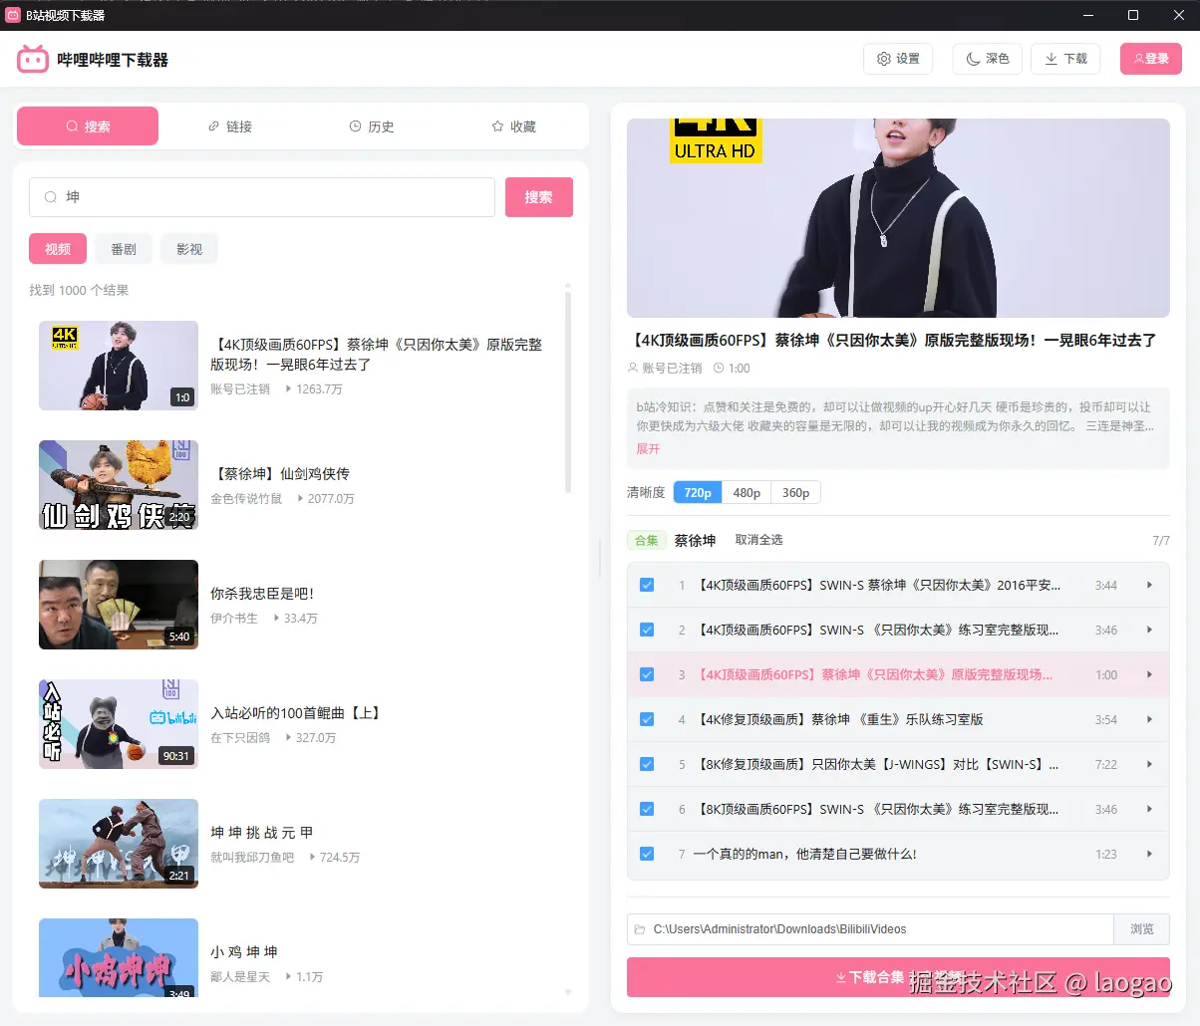Screen dimensions: 1200x1026
Task: Uncheck episode 6 8K 练习室 checkbox
Action: click(x=647, y=809)
